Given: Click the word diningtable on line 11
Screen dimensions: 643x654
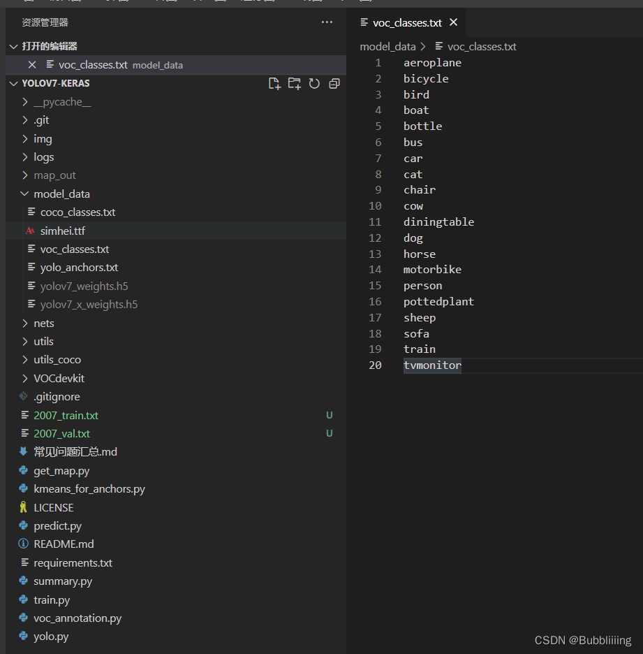Looking at the screenshot, I should coord(438,222).
